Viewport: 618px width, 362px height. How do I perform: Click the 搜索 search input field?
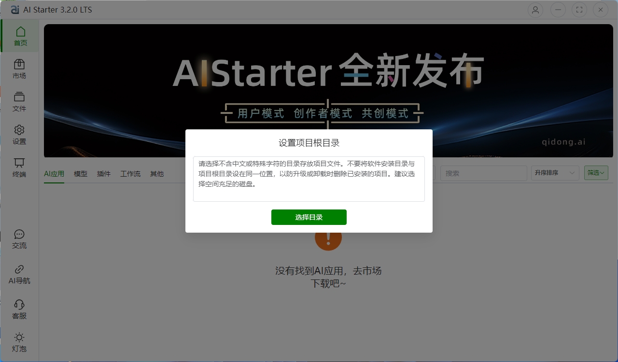[483, 173]
